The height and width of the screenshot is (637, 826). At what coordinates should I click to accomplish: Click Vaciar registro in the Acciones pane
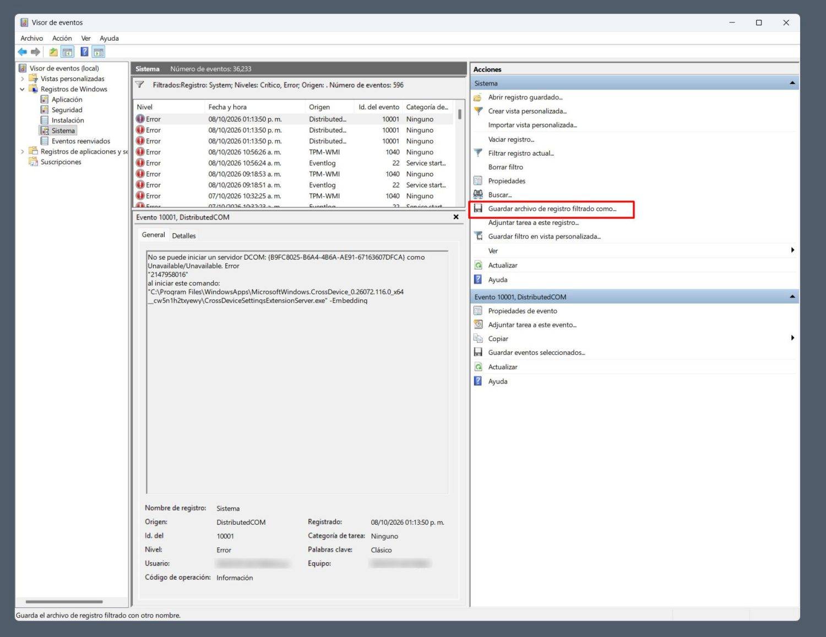coord(511,139)
